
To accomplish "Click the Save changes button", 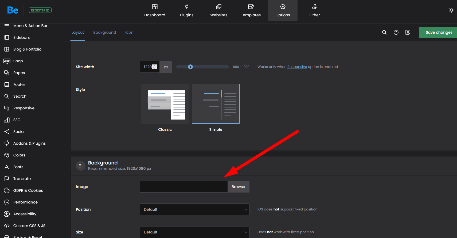I will [438, 32].
